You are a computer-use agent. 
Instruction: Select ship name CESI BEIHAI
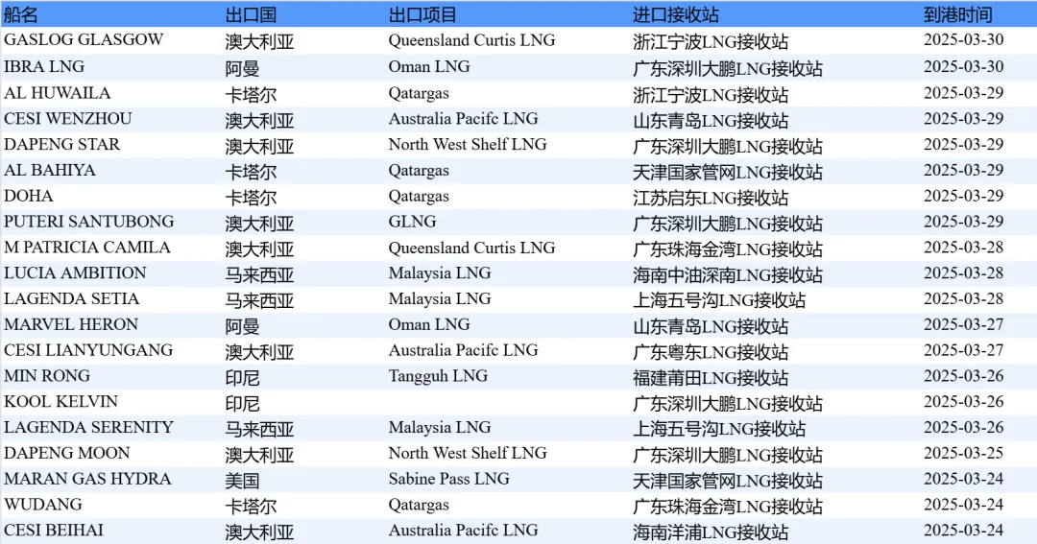[x=54, y=531]
